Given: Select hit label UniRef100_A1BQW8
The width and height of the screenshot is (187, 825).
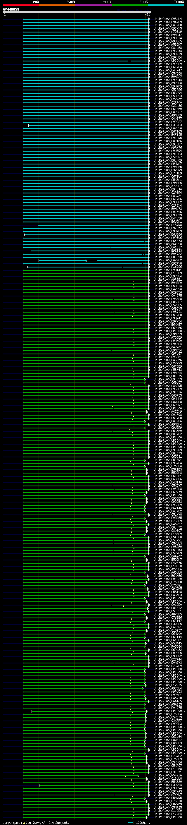Looking at the screenshot, I should [x=168, y=225].
